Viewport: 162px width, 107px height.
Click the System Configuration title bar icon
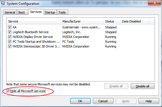tap(3, 3)
